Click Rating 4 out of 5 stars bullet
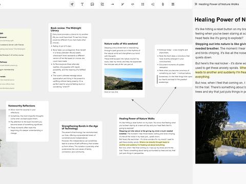Screen dimensions: 246x184 tap(62, 46)
